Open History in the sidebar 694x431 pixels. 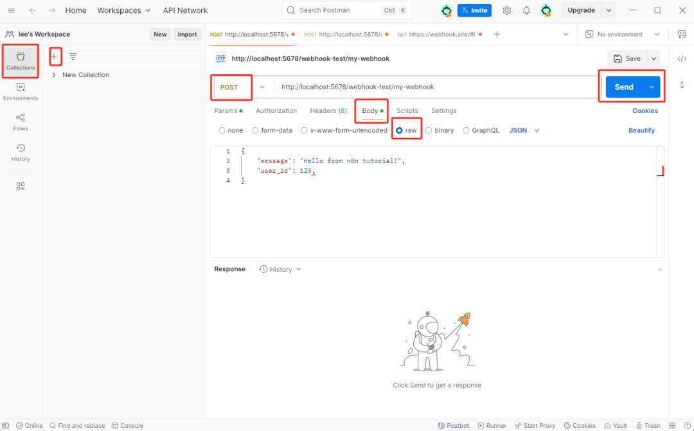point(21,153)
